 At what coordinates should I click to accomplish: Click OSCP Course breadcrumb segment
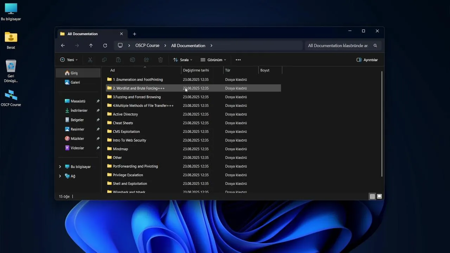[147, 46]
